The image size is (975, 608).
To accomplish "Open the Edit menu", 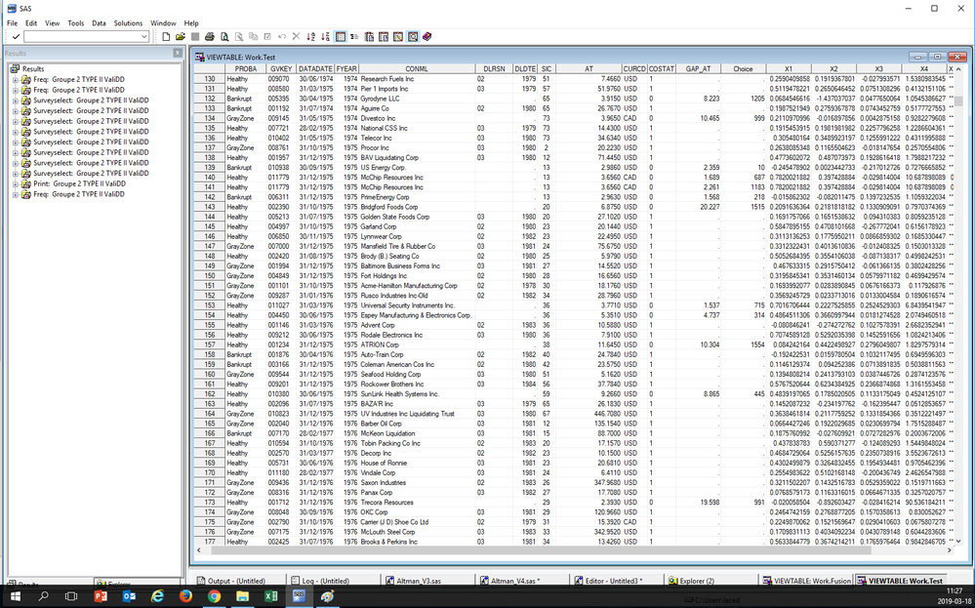I will [x=31, y=23].
